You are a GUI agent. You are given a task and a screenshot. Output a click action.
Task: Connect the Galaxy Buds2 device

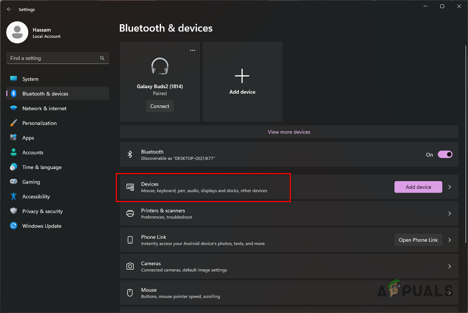[x=160, y=106]
